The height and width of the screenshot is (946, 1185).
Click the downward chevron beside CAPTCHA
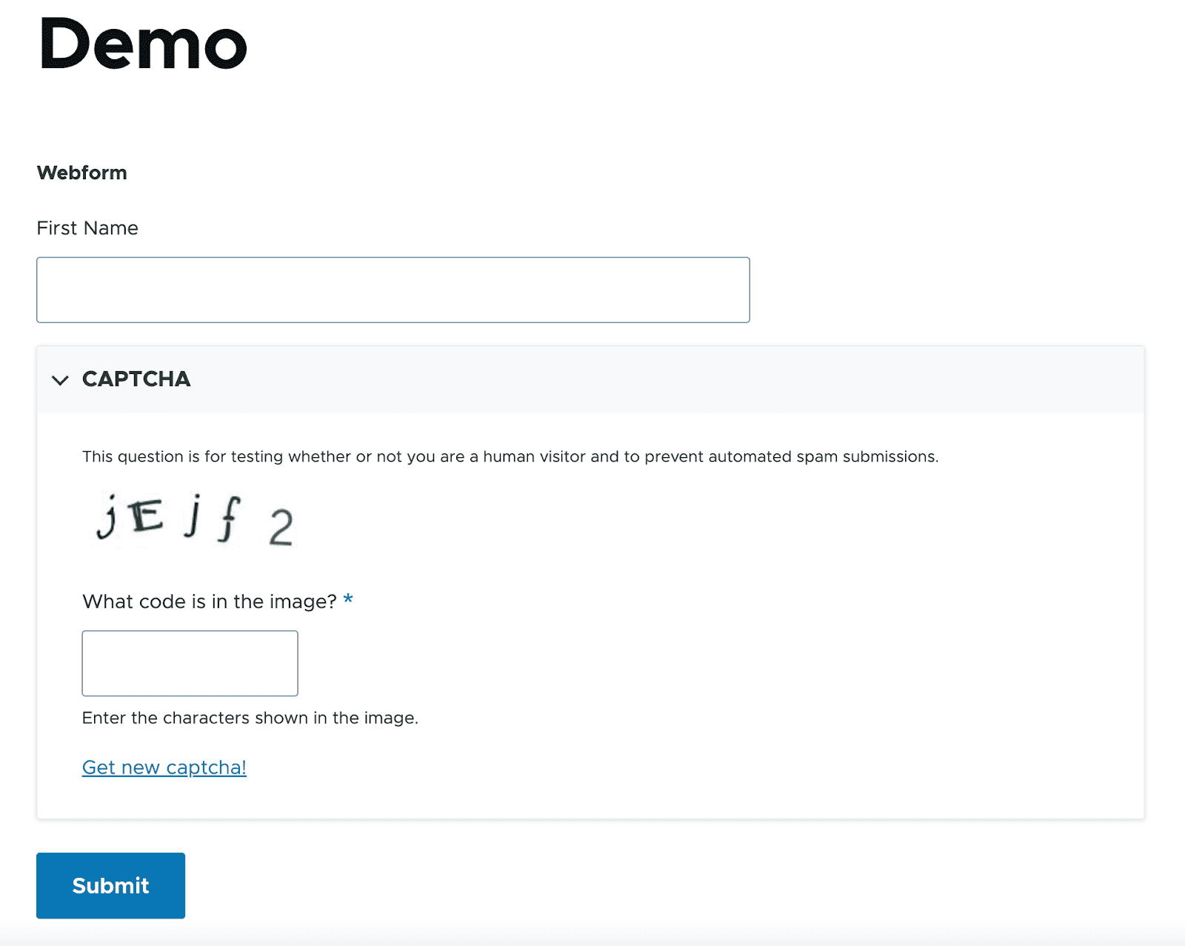click(61, 382)
